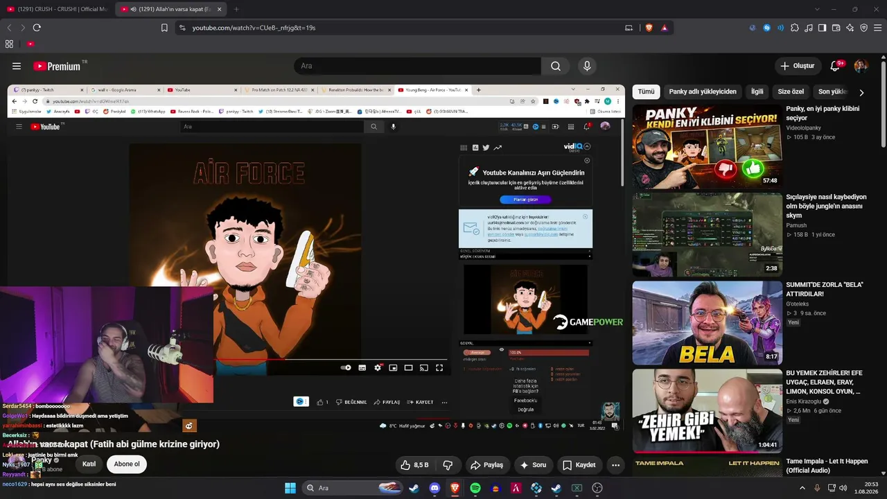The image size is (887, 499).
Task: Click the Soru ask button
Action: pos(533,465)
